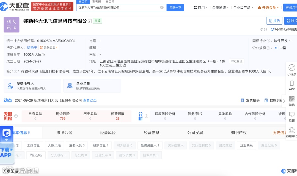Open 自身风险 risk item

35,116
